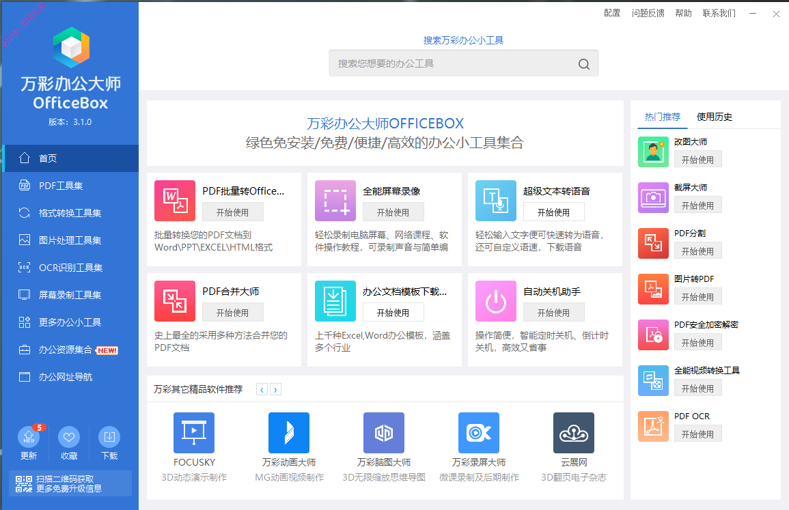Start using PDF合并大师

pos(232,312)
